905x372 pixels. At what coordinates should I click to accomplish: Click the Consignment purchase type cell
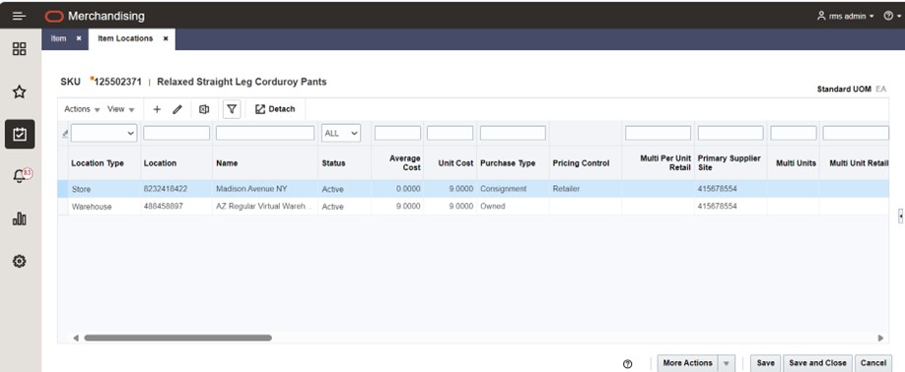pyautogui.click(x=505, y=189)
